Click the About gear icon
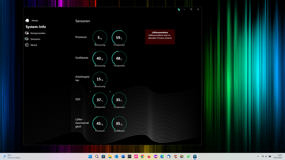The width and height of the screenshot is (285, 160). pos(27,45)
